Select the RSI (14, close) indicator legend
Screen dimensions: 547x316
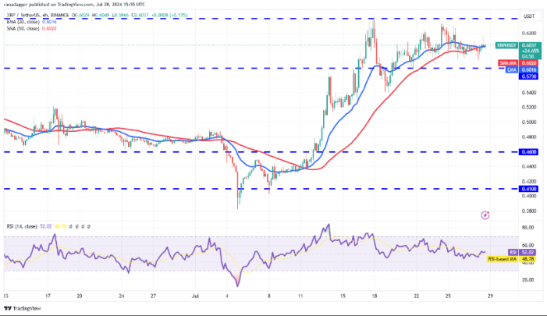(x=22, y=226)
